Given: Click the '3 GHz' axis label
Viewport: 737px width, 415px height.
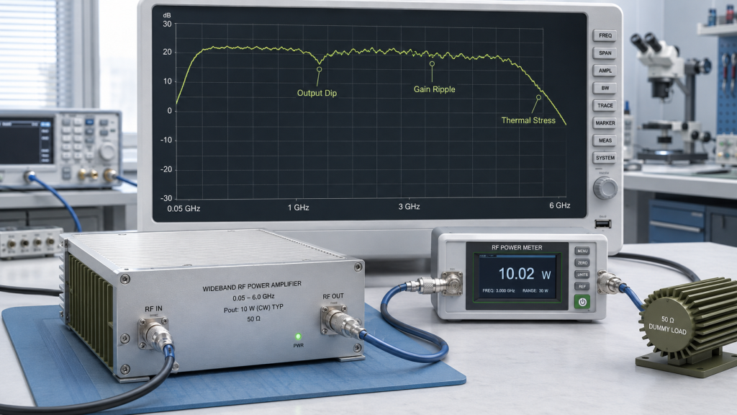Looking at the screenshot, I should (x=409, y=207).
